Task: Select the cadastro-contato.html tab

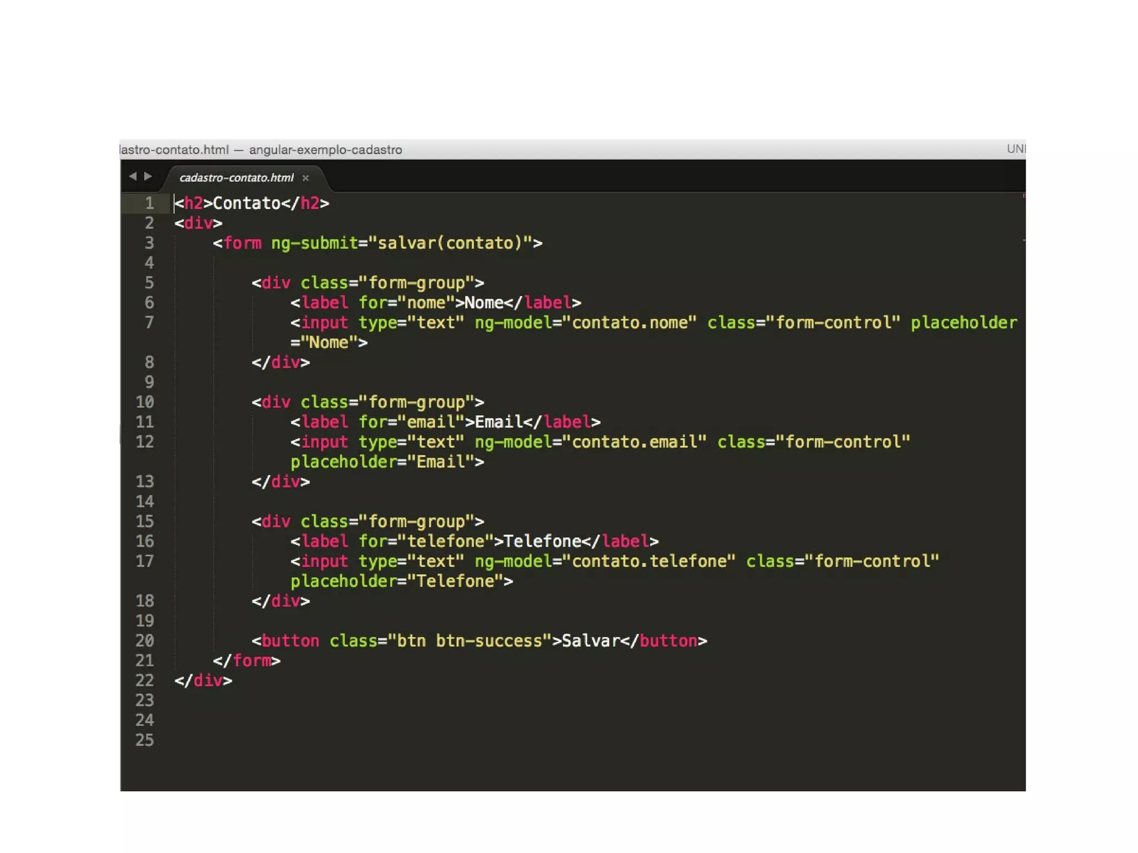Action: pos(236,178)
